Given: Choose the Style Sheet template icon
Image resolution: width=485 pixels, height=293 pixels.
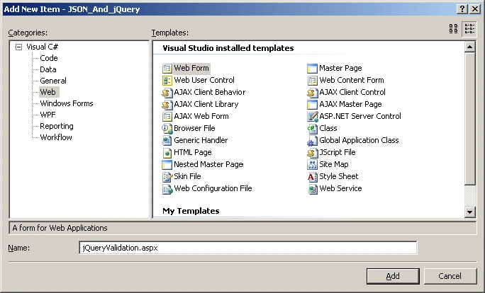Looking at the screenshot, I should click(x=312, y=177).
